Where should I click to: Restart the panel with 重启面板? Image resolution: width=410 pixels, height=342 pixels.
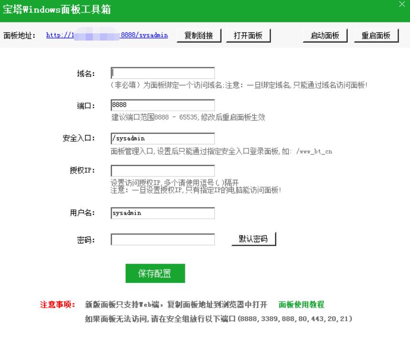[376, 35]
